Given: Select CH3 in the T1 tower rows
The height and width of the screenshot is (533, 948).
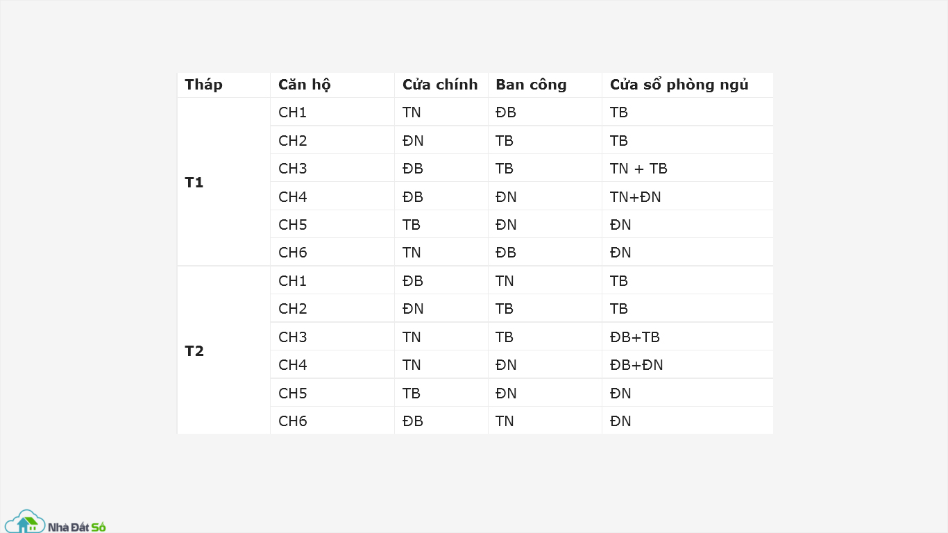Looking at the screenshot, I should coord(292,169).
